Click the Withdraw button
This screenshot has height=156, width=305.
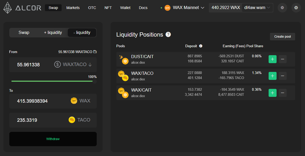point(53,139)
